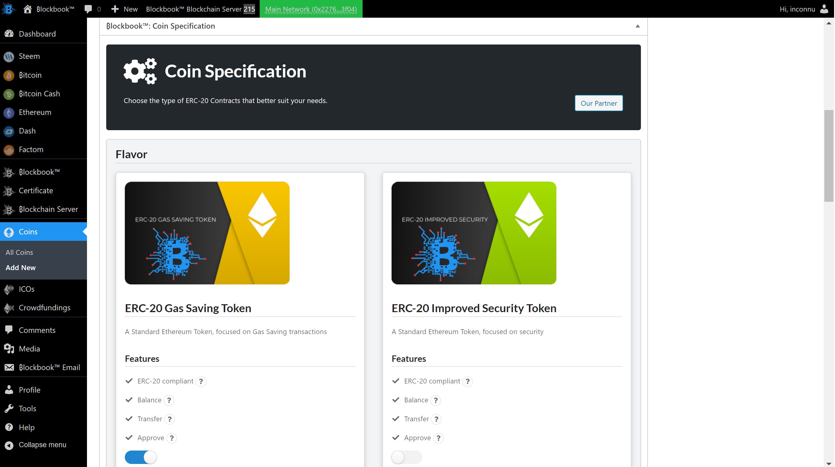Click the Gas Saving Token yellow card image
This screenshot has width=835, height=467.
[207, 233]
